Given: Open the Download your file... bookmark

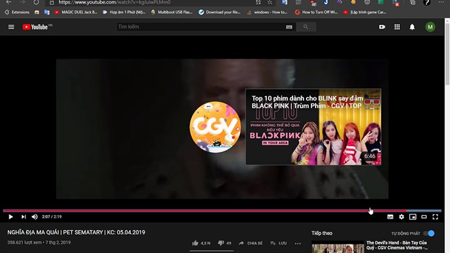Looking at the screenshot, I should click(220, 12).
